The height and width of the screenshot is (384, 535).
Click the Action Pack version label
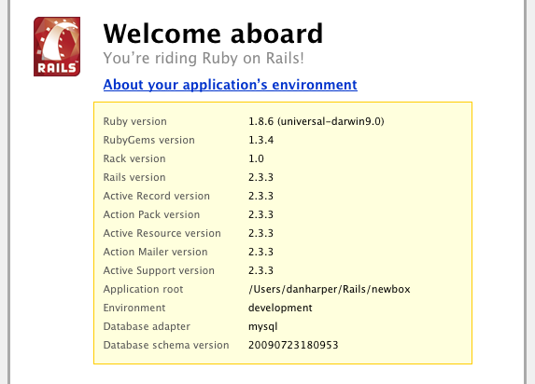(151, 214)
